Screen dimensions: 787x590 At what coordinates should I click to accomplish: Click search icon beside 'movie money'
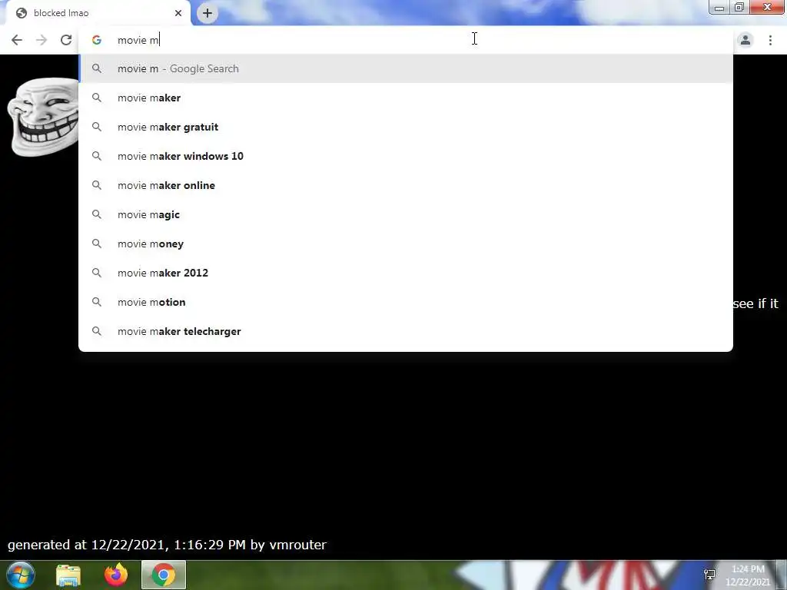[x=96, y=244]
